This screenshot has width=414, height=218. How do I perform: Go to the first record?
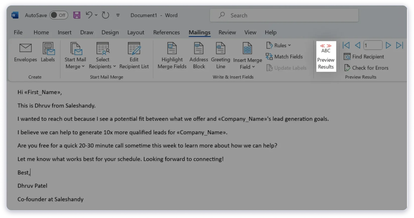point(346,45)
